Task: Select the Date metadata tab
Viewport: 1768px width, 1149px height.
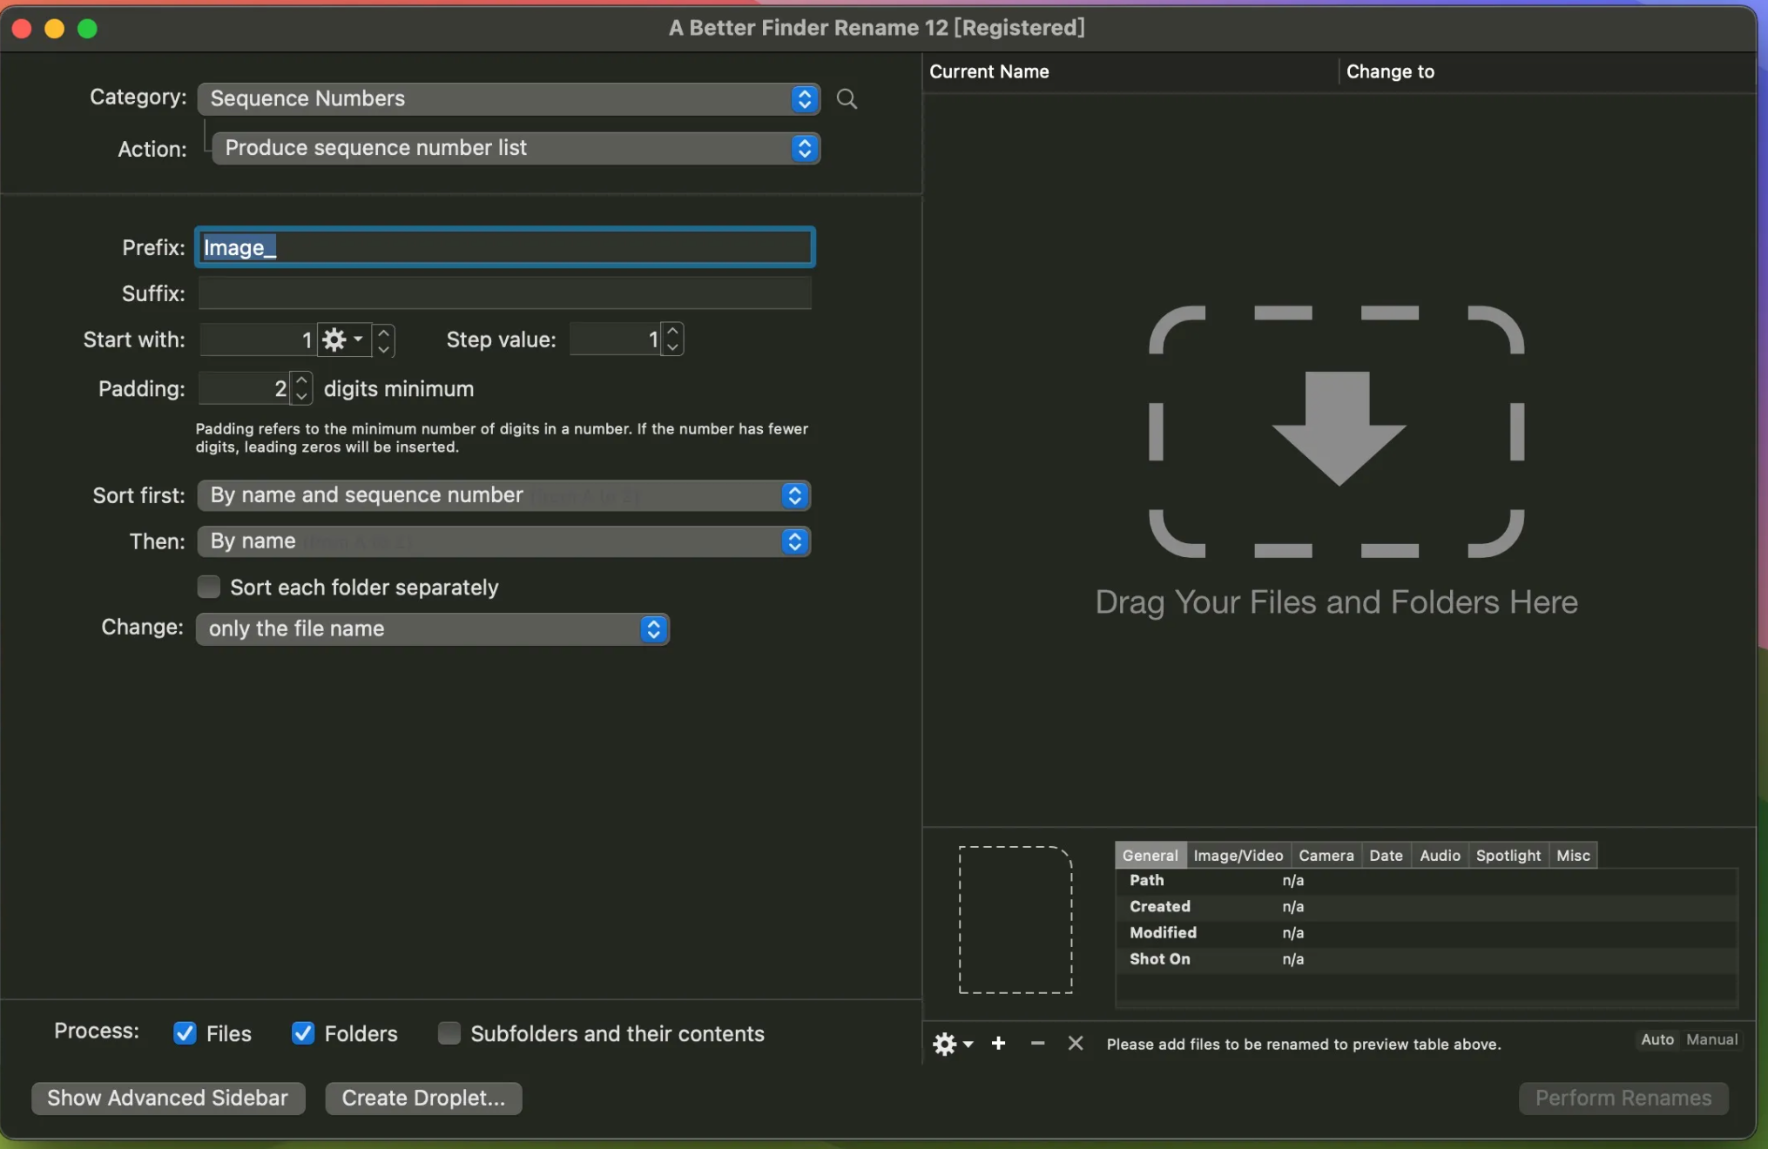Action: tap(1386, 855)
